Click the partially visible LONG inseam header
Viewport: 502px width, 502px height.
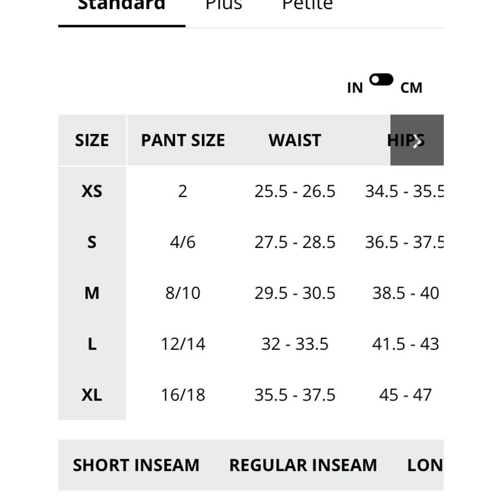point(425,465)
